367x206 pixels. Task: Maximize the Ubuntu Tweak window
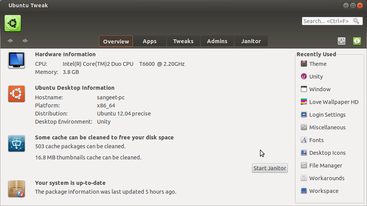pos(353,6)
